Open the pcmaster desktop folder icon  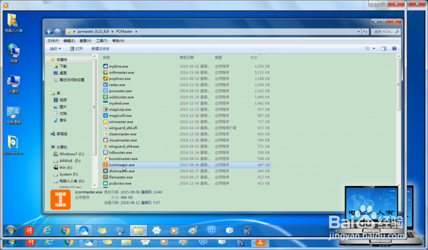point(13,145)
